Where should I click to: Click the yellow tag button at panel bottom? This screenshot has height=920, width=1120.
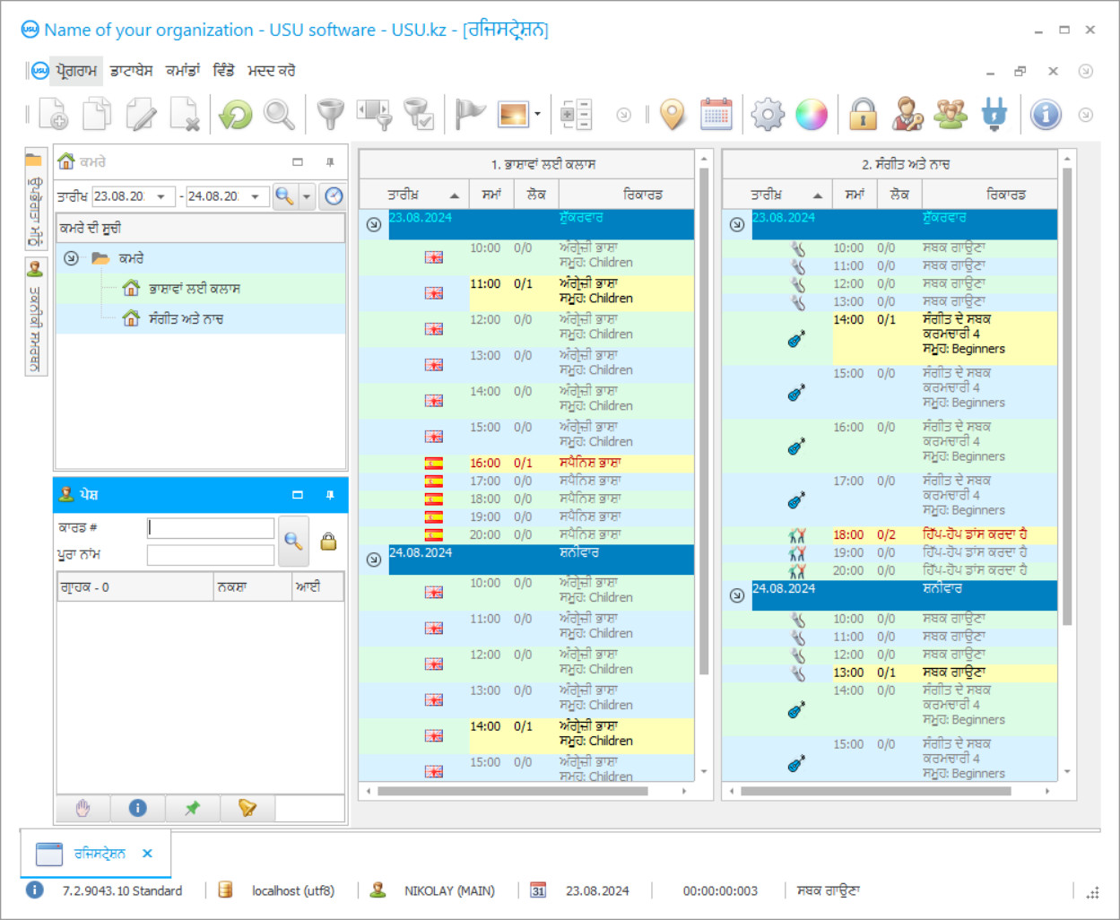coord(247,808)
